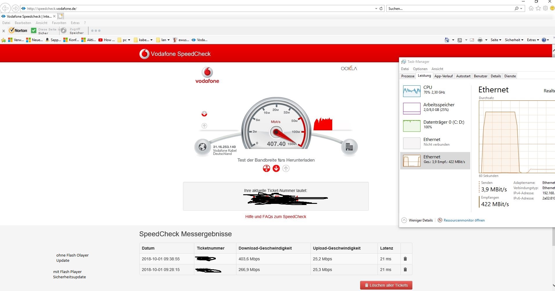The width and height of the screenshot is (555, 291).
Task: Switch to the Task-Manager App-Verlauf tab
Action: pyautogui.click(x=443, y=76)
